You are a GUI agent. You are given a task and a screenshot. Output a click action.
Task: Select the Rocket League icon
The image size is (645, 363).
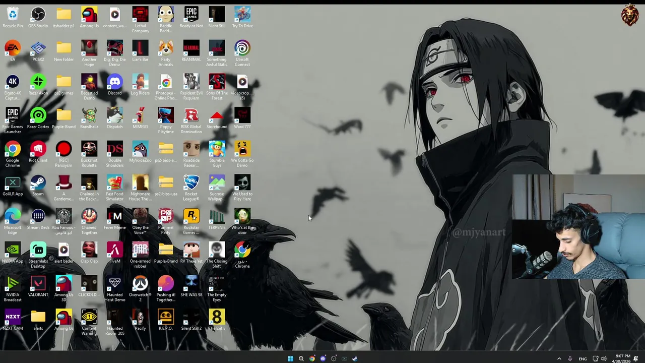point(191,188)
